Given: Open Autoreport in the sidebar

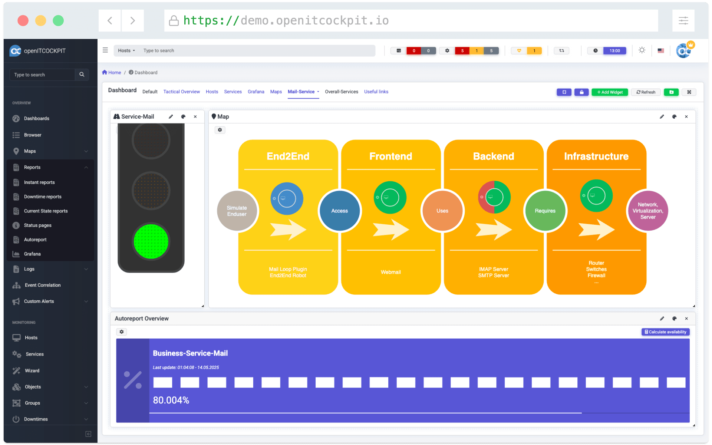Looking at the screenshot, I should click(50, 240).
